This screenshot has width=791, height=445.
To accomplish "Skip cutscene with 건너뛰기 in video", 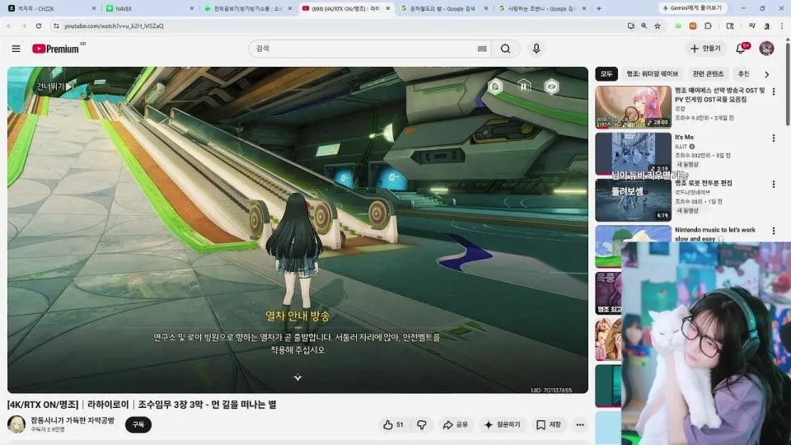I will (x=55, y=87).
